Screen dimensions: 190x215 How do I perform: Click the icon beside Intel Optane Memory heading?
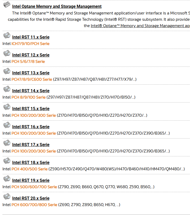click(x=7, y=4)
